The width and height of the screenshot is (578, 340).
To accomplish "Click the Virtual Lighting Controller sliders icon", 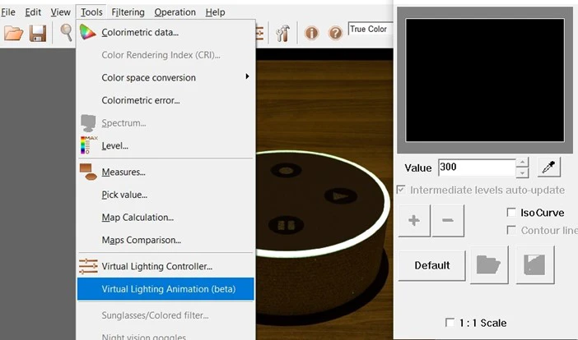I will [88, 266].
